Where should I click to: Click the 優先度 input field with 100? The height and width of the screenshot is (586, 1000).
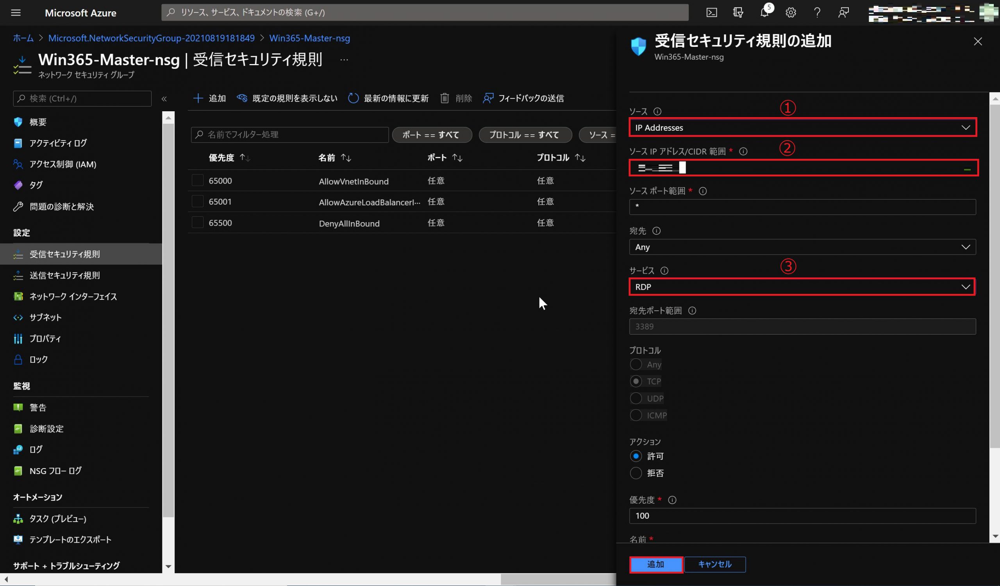802,516
